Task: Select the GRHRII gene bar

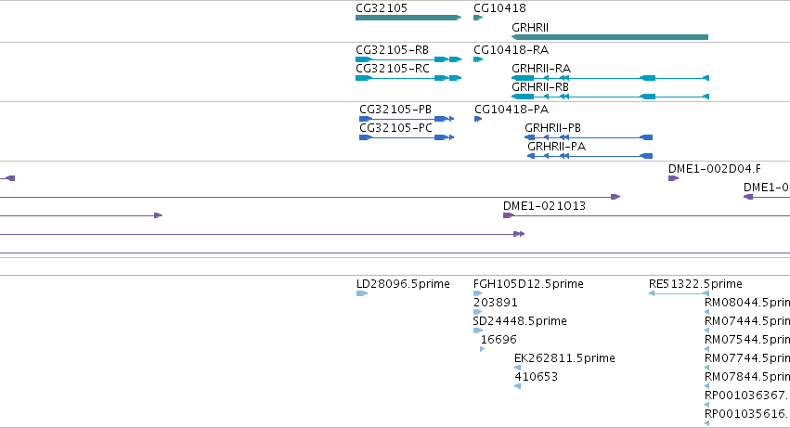Action: pos(610,37)
